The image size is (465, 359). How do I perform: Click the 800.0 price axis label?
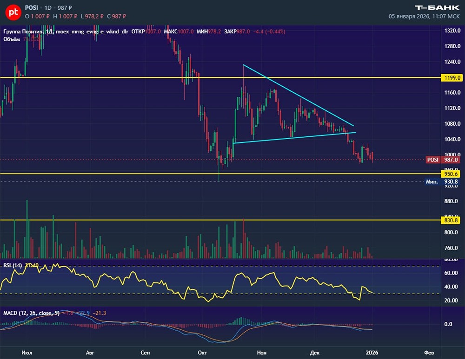tap(451, 232)
